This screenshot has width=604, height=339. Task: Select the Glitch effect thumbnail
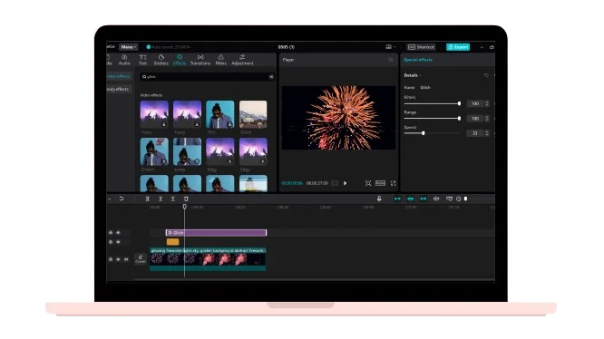[253, 114]
